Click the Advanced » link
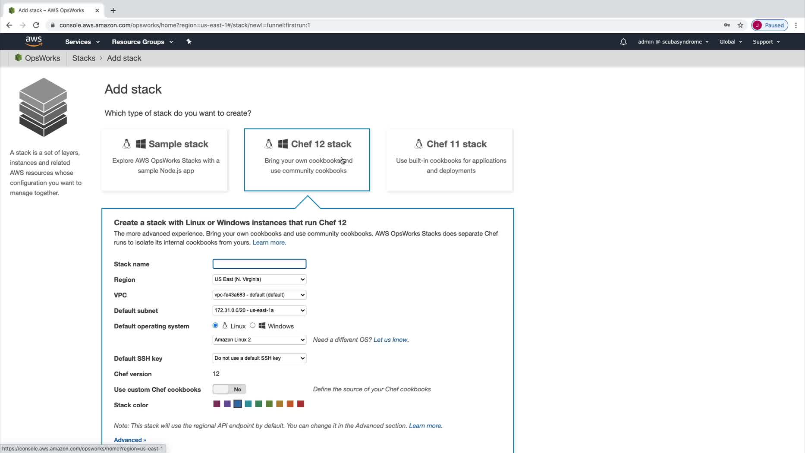Viewport: 805px width, 453px height. click(x=130, y=440)
